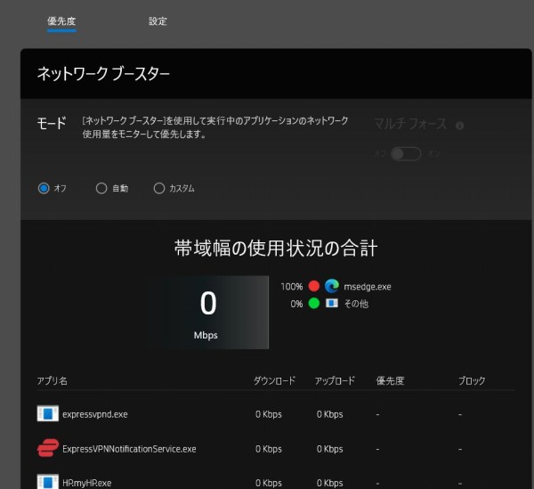Viewport: 534px width, 489px height.
Task: Select the 自動 mode radio button
Action: pyautogui.click(x=101, y=188)
